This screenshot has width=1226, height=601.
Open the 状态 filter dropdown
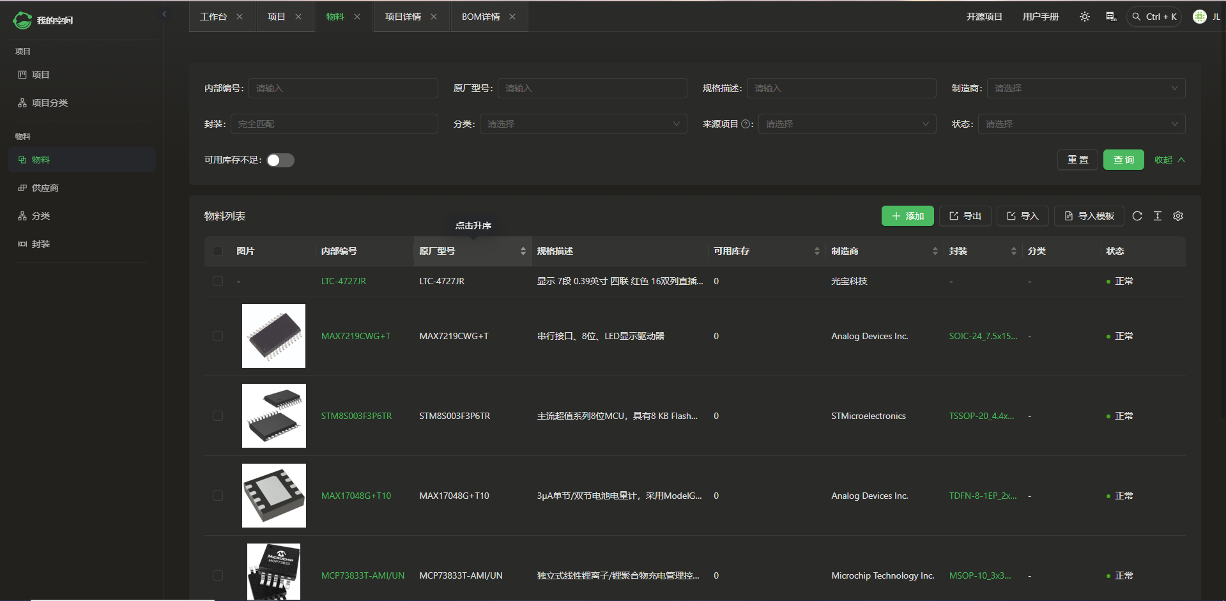click(x=1081, y=124)
